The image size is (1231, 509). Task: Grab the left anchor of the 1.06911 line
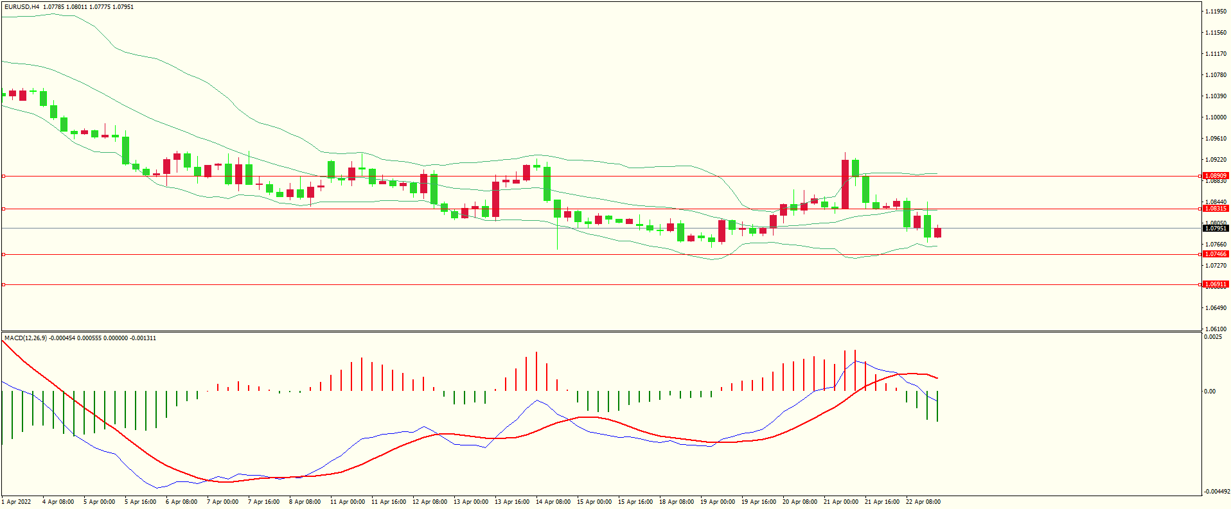[3, 284]
